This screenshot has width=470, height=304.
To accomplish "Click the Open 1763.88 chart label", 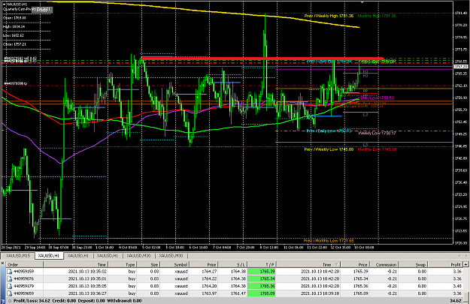I will (14, 18).
